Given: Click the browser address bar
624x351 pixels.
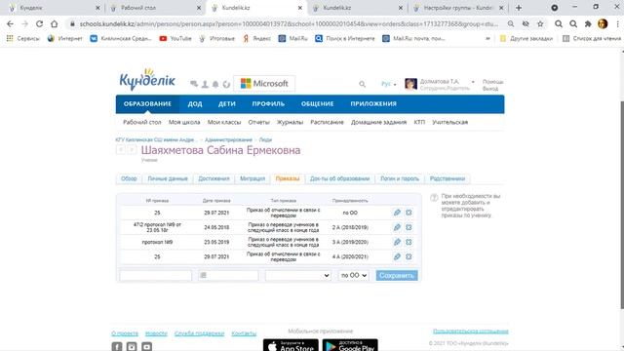Looking at the screenshot, I should pyautogui.click(x=289, y=23).
